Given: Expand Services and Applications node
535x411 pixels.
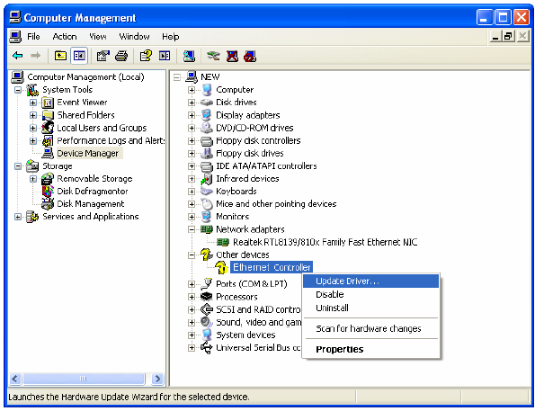Looking at the screenshot, I should [x=18, y=217].
